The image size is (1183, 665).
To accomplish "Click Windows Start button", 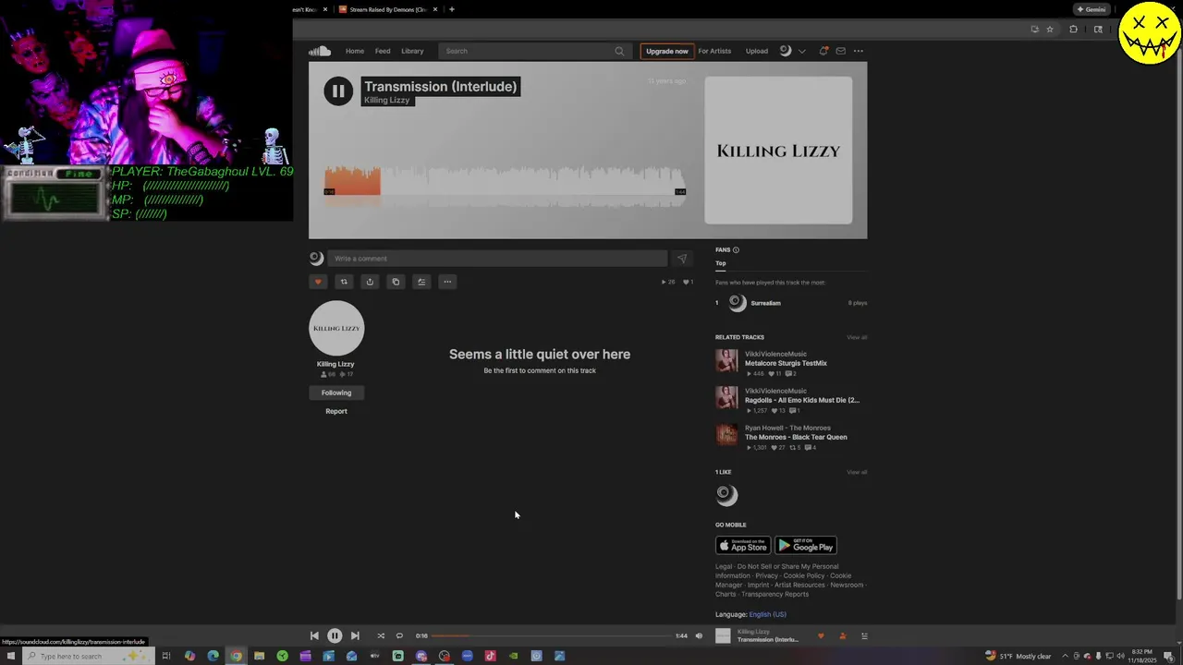I will point(11,656).
